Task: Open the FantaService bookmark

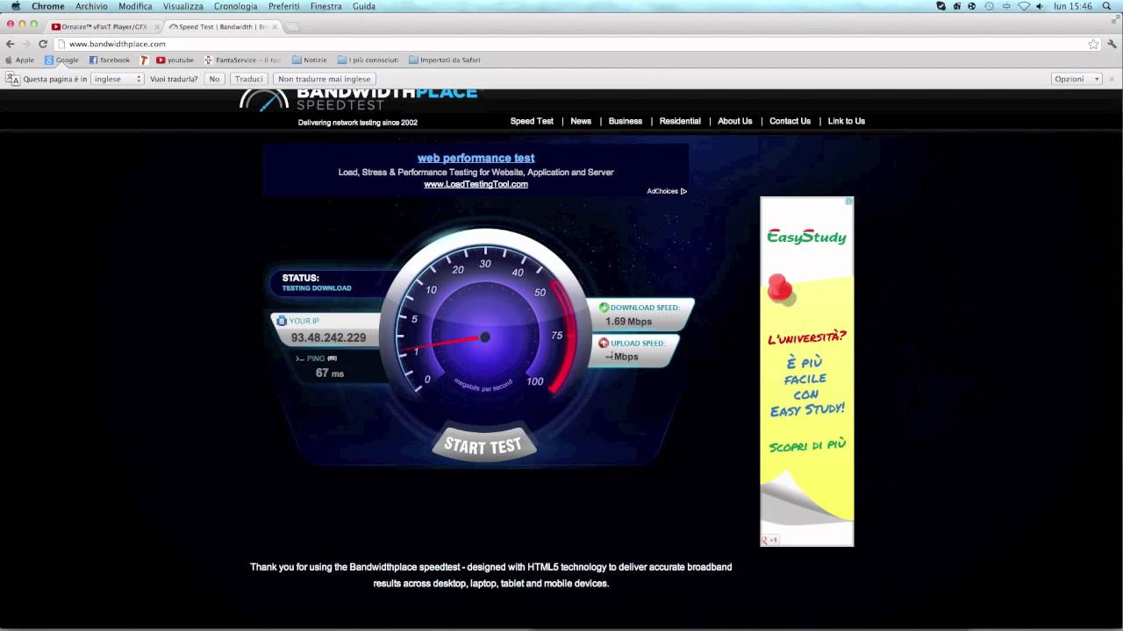Action: click(x=242, y=60)
